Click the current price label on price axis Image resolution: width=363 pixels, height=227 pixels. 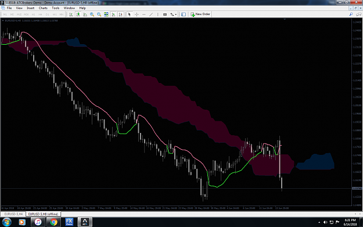click(357, 188)
